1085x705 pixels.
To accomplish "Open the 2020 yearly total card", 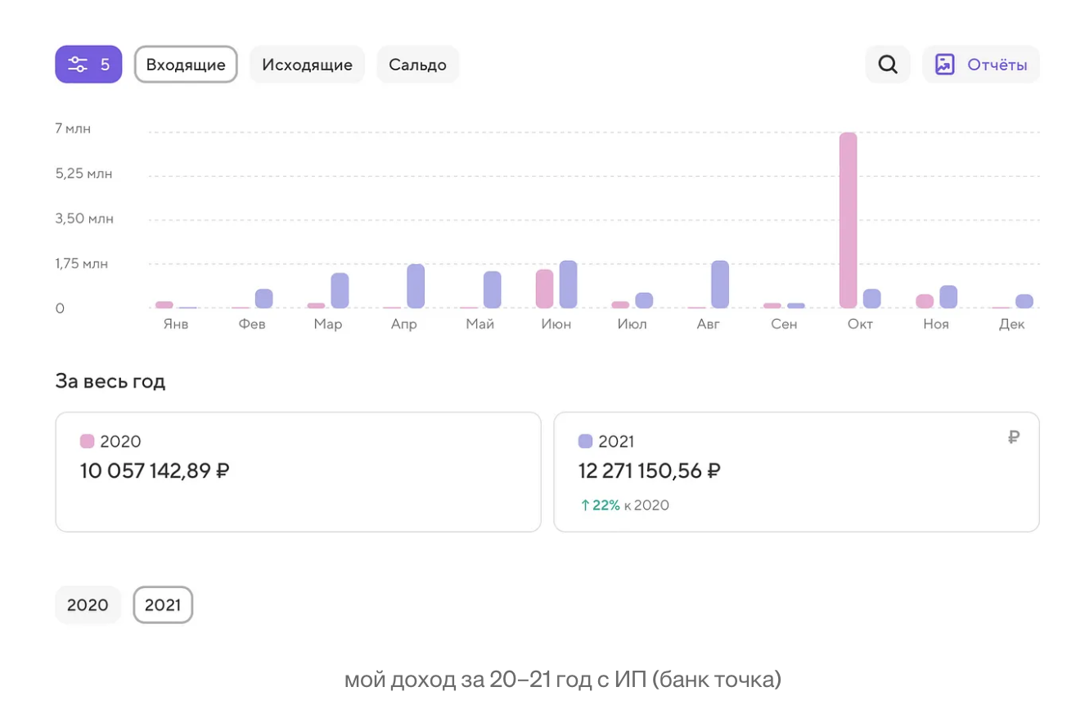I will 298,472.
